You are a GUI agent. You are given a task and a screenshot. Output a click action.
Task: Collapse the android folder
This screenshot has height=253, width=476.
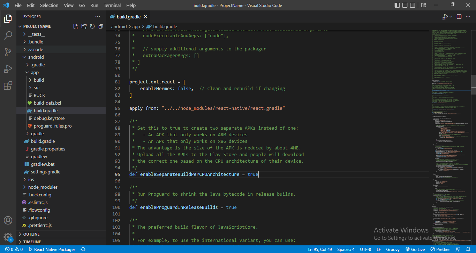[36, 57]
